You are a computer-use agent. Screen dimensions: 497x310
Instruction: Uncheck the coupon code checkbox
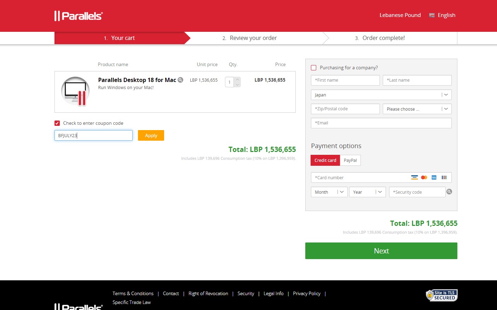[x=57, y=123]
